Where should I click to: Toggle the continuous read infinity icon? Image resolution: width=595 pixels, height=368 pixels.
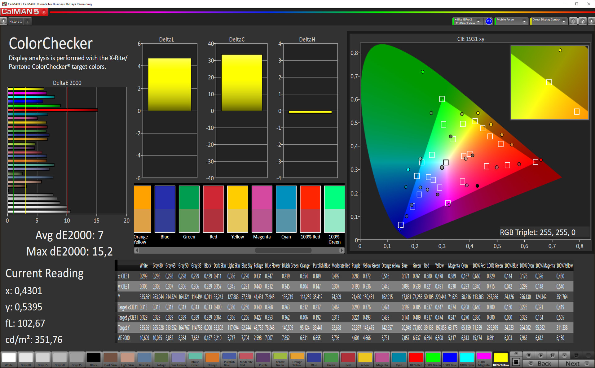point(564,355)
